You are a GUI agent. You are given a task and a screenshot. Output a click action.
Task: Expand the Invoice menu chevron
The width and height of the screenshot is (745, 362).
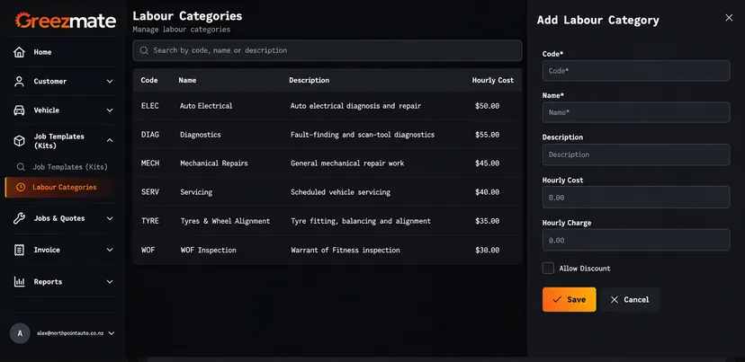[x=110, y=250]
